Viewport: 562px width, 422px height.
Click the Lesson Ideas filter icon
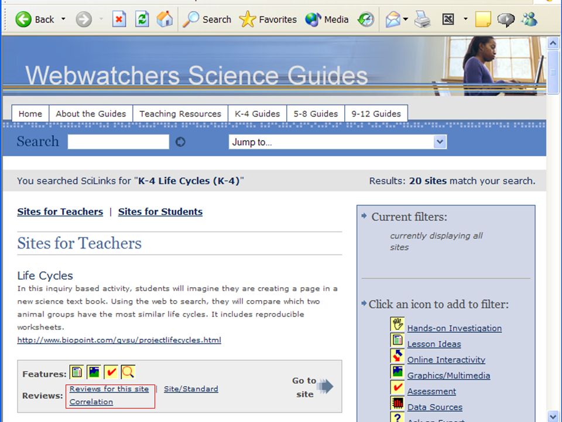pos(397,340)
